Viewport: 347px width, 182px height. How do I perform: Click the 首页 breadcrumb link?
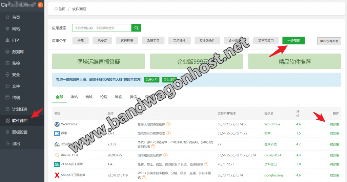point(62,9)
